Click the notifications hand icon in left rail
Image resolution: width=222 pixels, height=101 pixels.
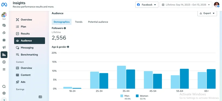tap(4, 33)
